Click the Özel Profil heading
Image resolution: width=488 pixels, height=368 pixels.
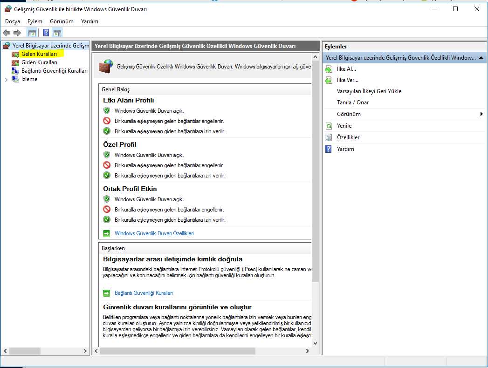(119, 145)
